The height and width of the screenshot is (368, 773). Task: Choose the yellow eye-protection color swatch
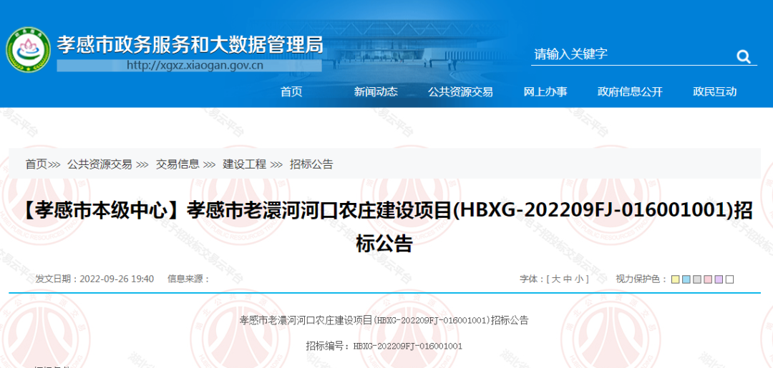click(675, 279)
